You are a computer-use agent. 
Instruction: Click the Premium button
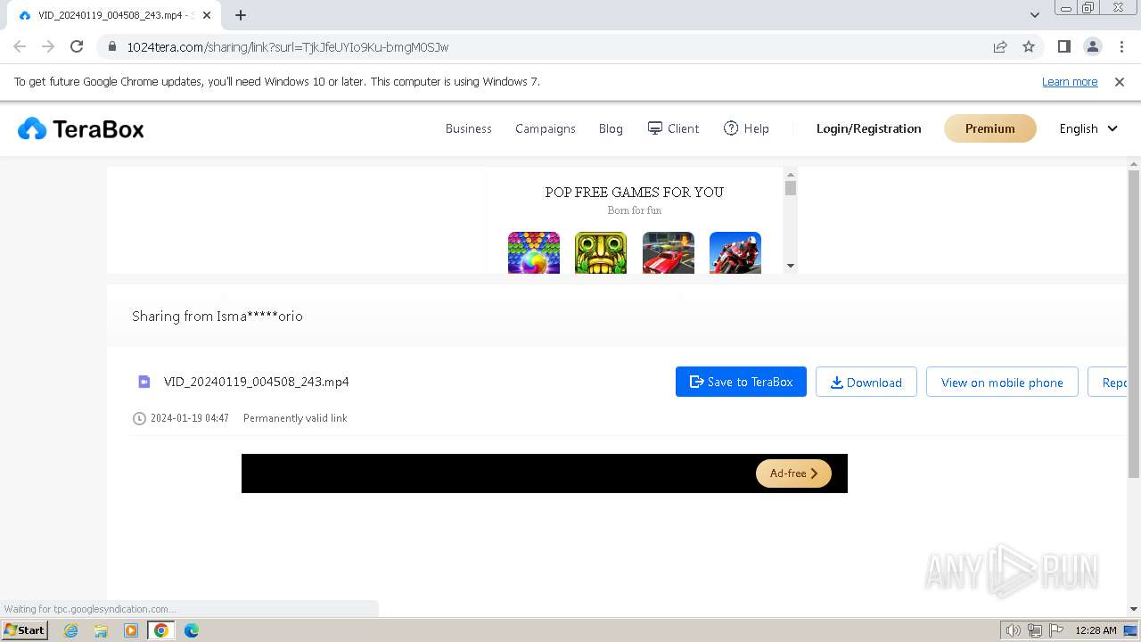[990, 128]
